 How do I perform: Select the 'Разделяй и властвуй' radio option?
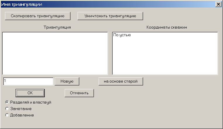click(28, 102)
